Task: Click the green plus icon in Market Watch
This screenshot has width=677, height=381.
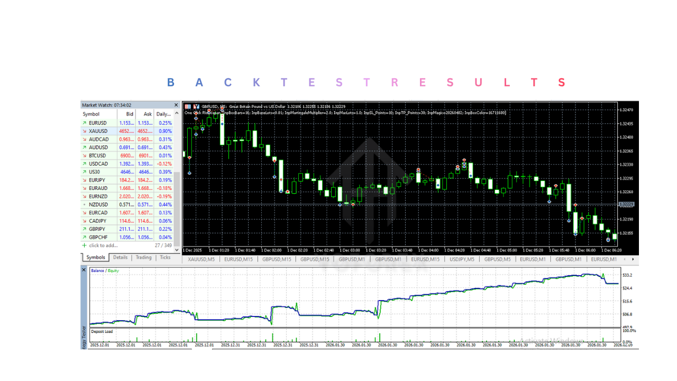Action: [x=84, y=245]
